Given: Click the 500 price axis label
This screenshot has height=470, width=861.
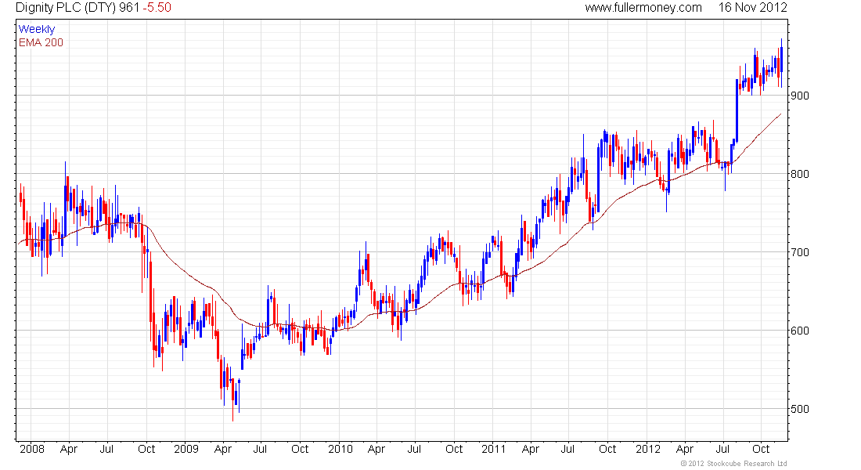Looking at the screenshot, I should click(x=799, y=409).
